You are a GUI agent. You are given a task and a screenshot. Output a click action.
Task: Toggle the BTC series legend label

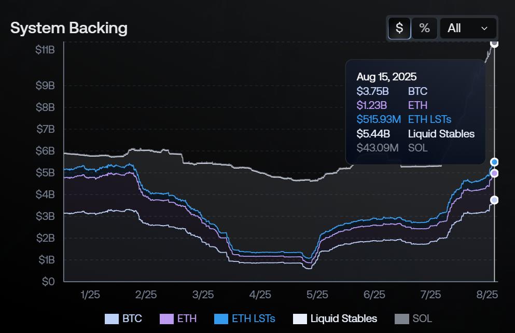tap(132, 318)
